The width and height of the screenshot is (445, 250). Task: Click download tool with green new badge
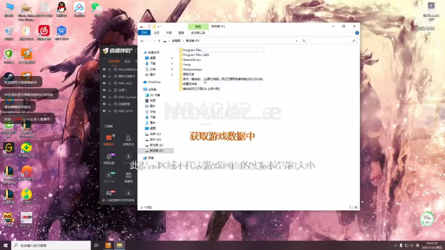(109, 177)
